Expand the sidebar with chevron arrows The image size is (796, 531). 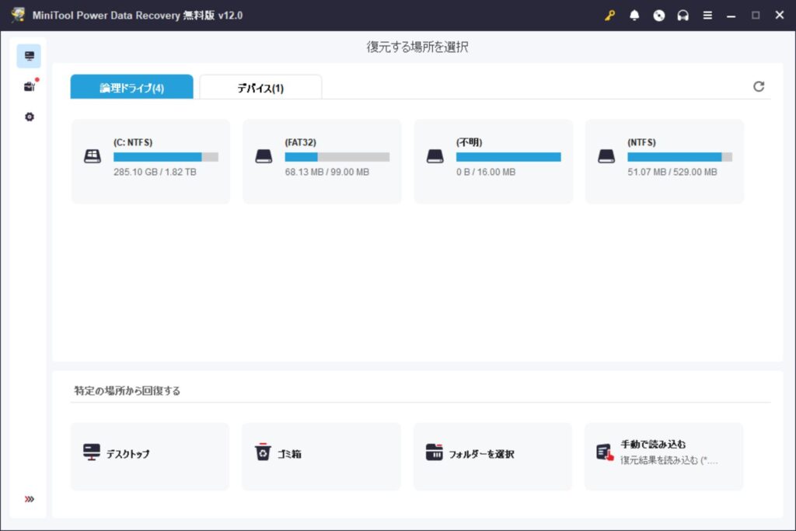(30, 499)
